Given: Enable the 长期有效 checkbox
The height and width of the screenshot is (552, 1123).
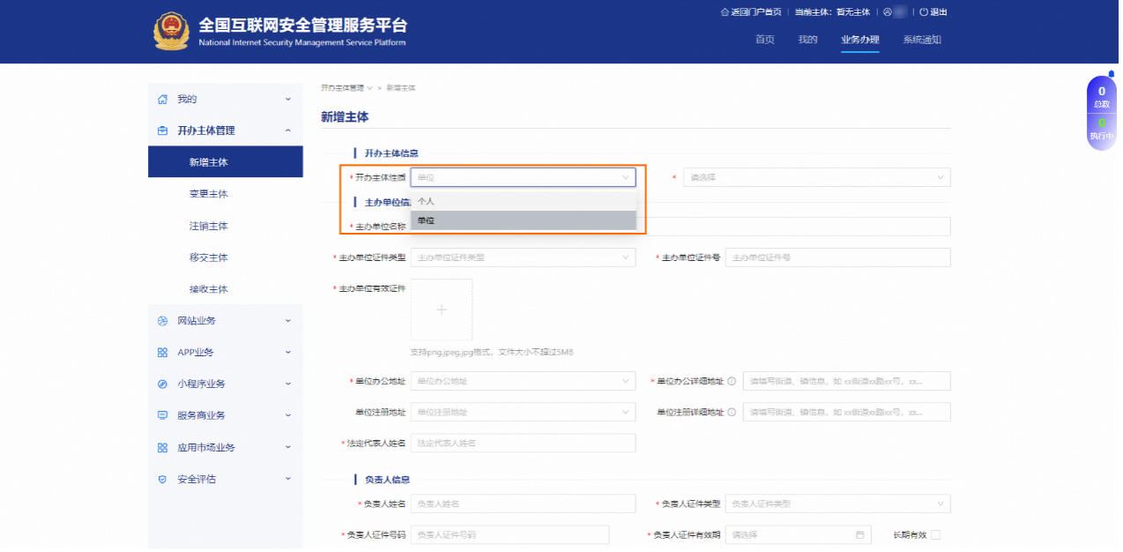Looking at the screenshot, I should tap(937, 534).
